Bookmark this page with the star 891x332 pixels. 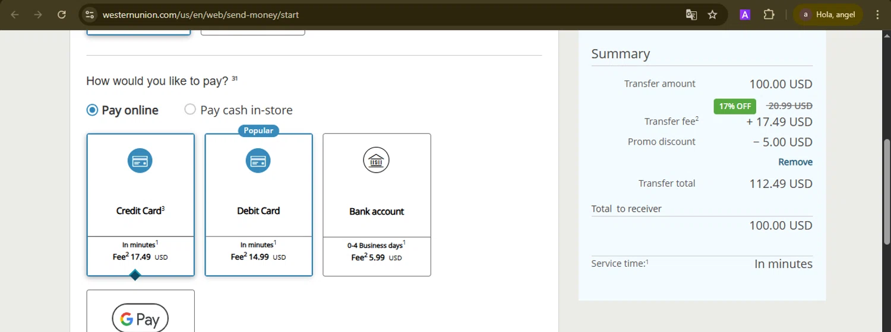point(713,15)
